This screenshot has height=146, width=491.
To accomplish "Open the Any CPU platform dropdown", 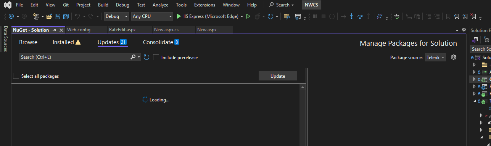I will point(152,16).
